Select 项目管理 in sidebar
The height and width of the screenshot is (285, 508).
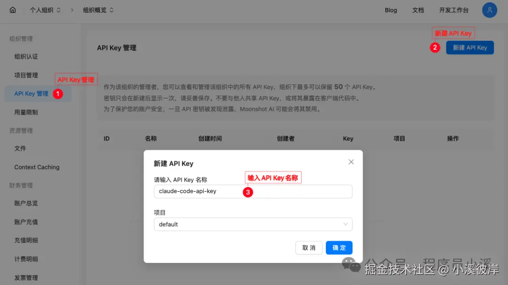(26, 75)
